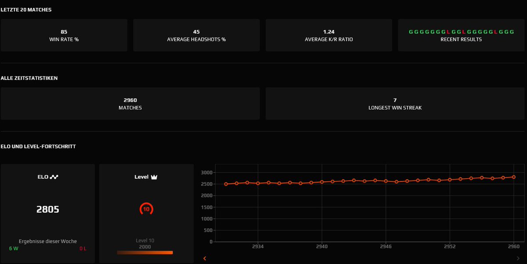Viewport: 527px width, 264px height.
Task: Open the Longest Win Streak card
Action: [x=395, y=103]
